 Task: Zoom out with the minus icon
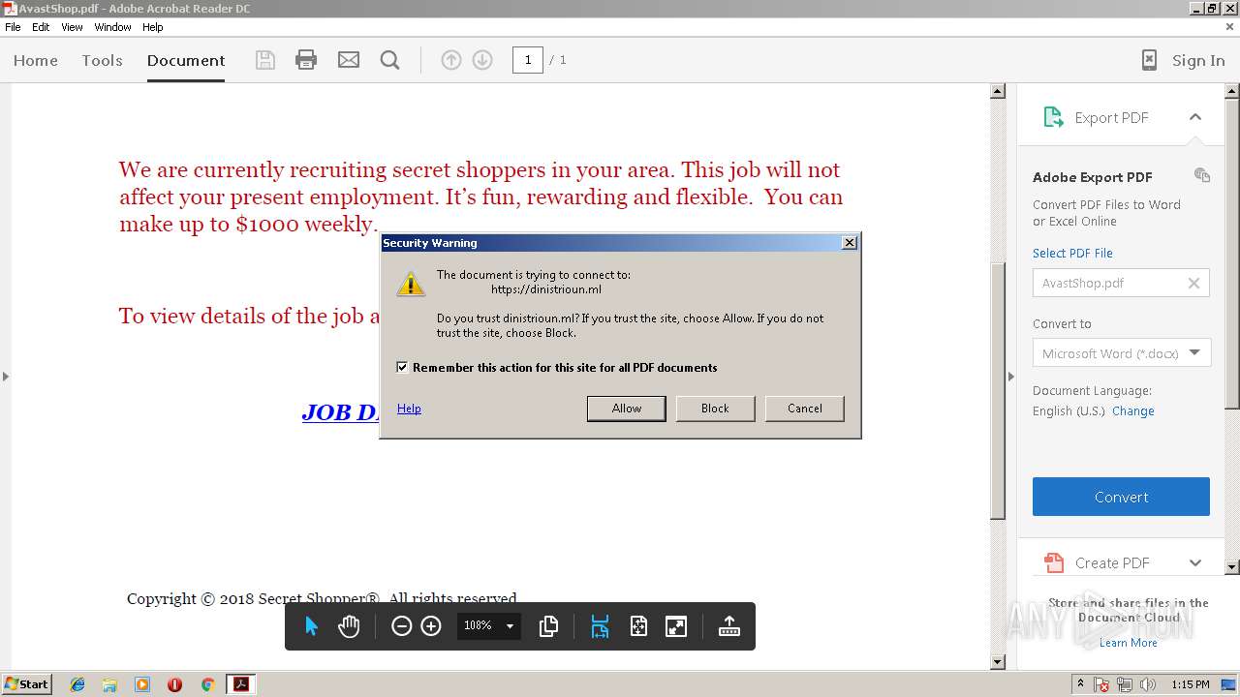401,626
